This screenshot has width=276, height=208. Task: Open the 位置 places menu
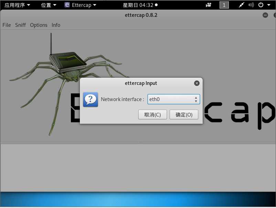pos(49,5)
